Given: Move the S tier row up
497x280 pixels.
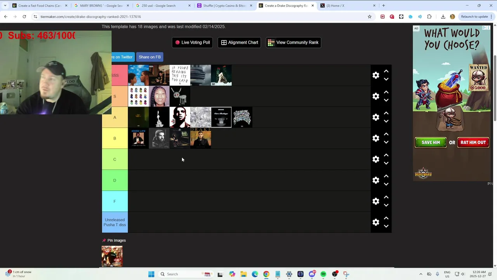Looking at the screenshot, I should [386, 92].
